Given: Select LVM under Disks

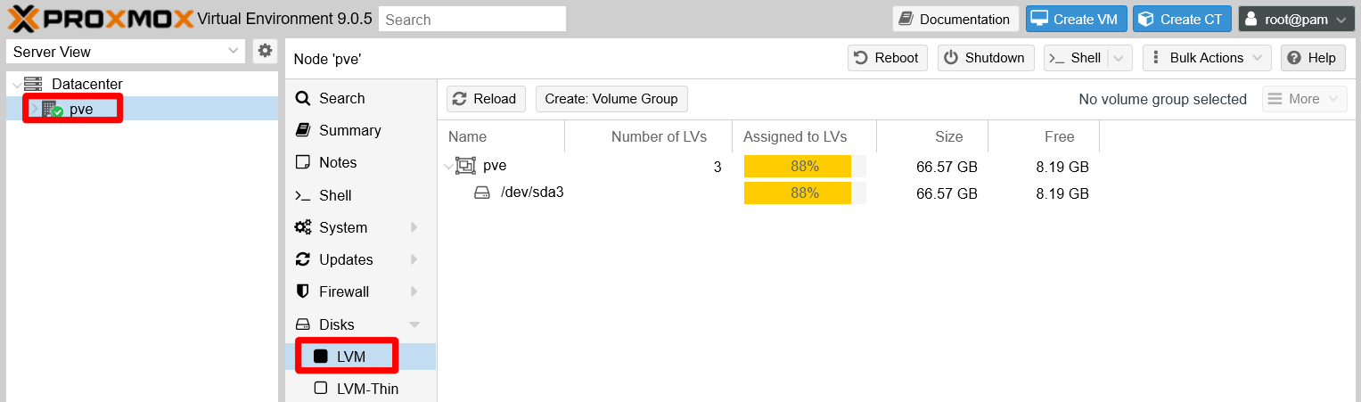Looking at the screenshot, I should [x=361, y=357].
